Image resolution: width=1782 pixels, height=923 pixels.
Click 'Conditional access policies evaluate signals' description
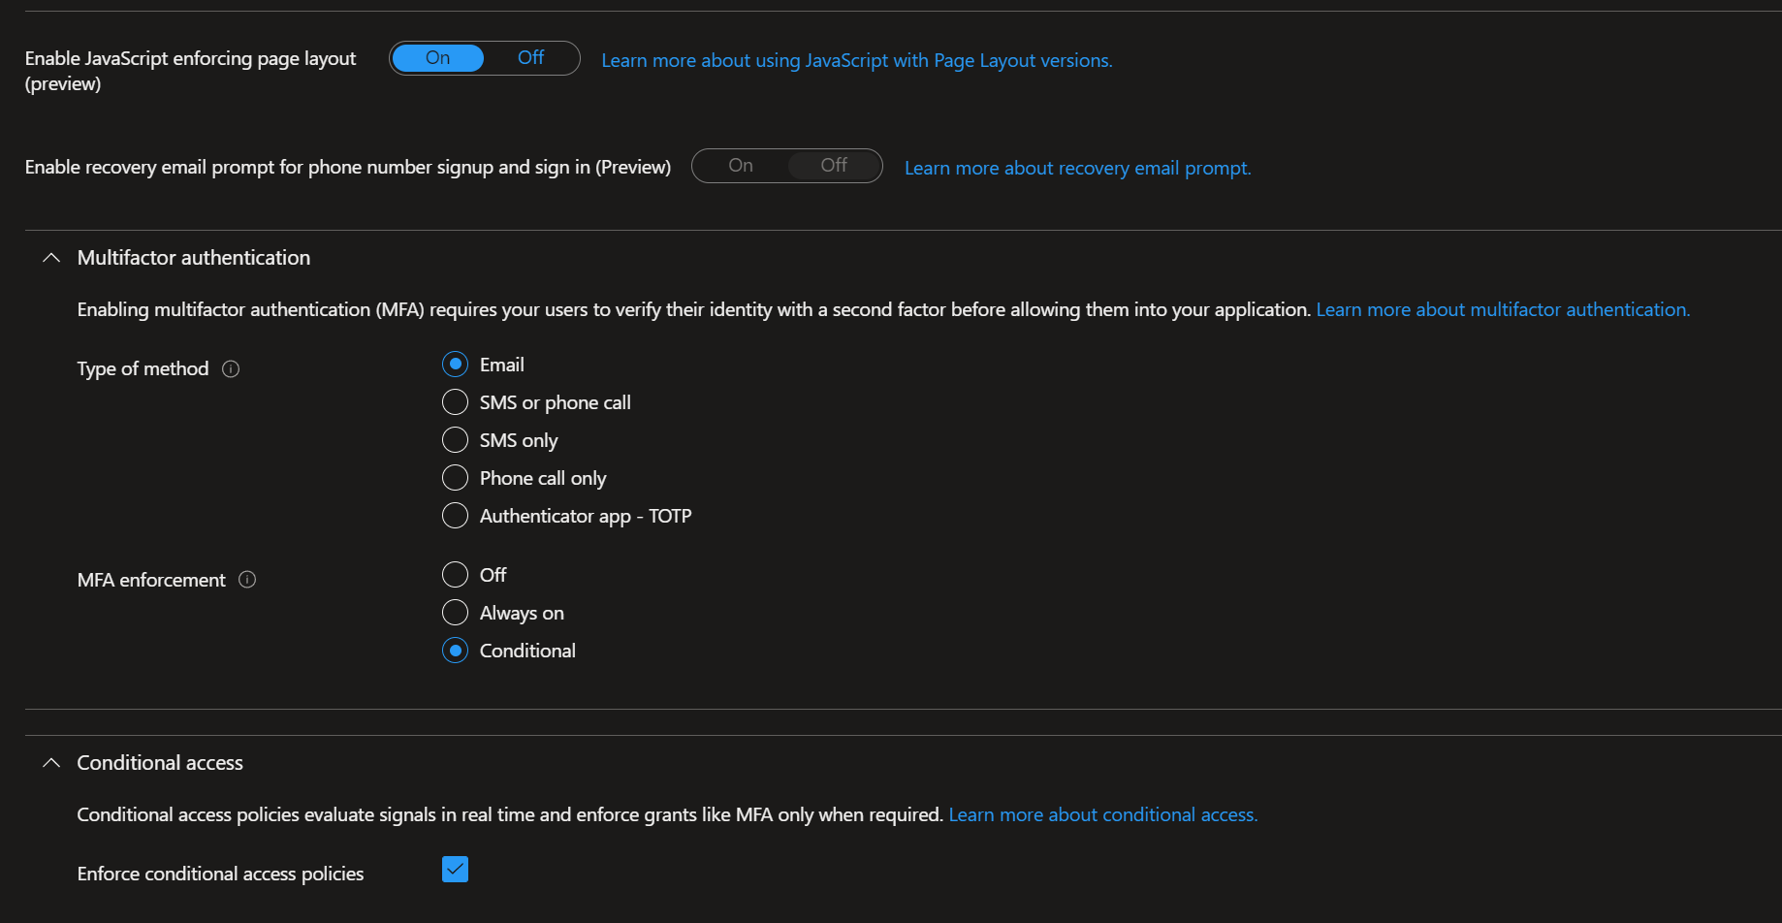[x=510, y=814]
